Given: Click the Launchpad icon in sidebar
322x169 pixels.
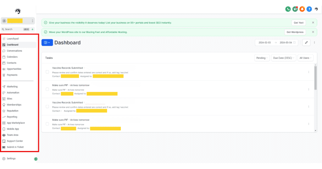Looking at the screenshot, I should point(4,39).
